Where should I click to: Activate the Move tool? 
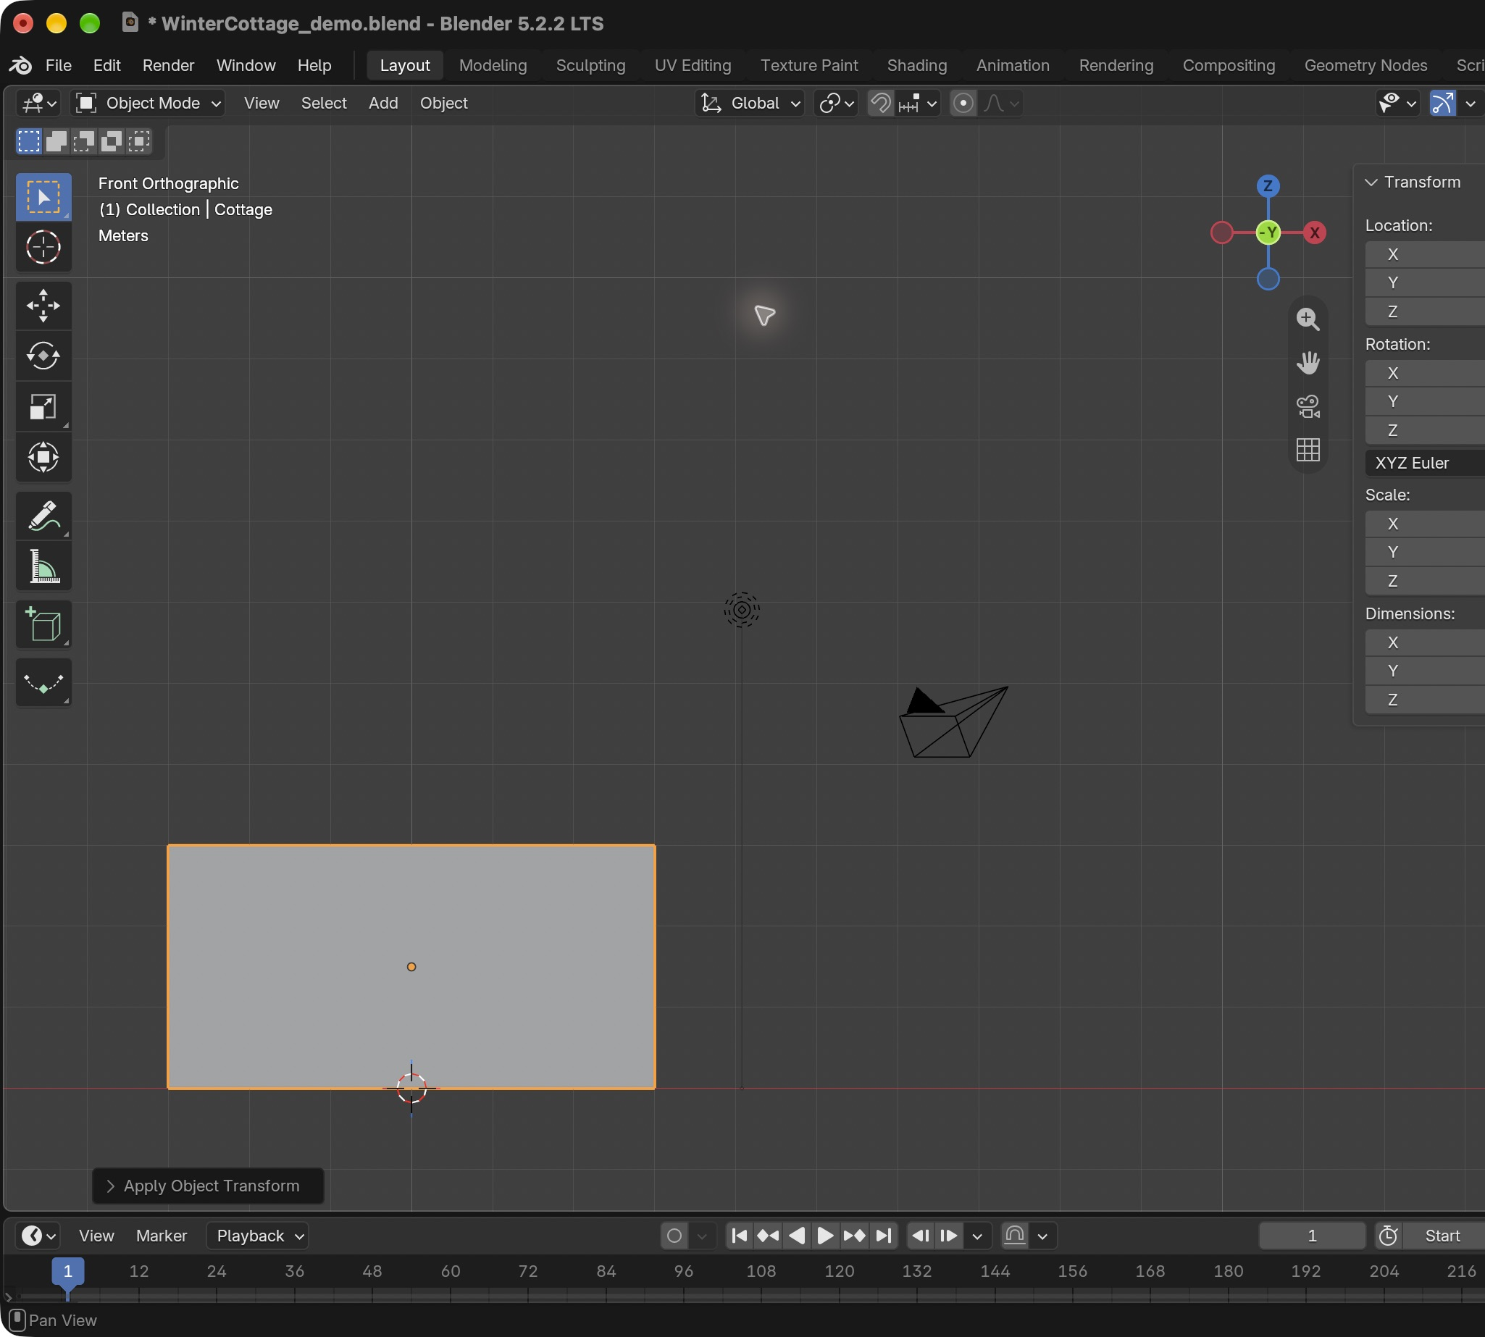(43, 306)
